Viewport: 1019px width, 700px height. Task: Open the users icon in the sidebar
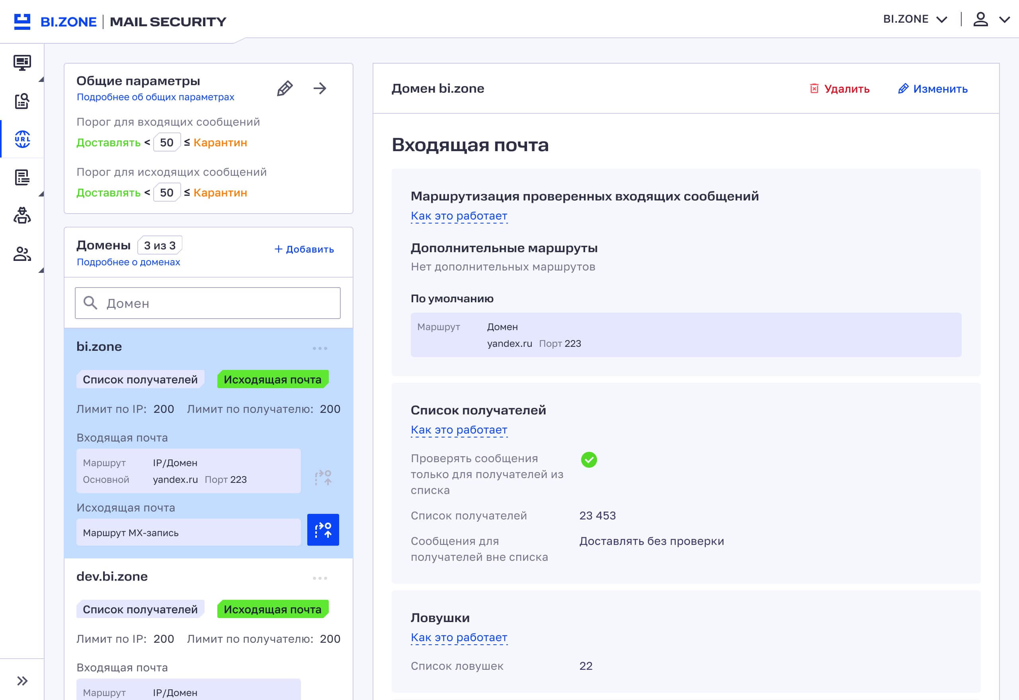21,253
